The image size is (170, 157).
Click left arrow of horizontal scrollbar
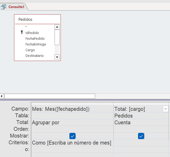[2, 96]
